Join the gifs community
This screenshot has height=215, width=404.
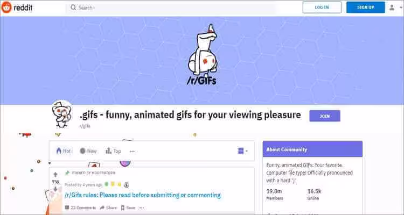pos(325,116)
